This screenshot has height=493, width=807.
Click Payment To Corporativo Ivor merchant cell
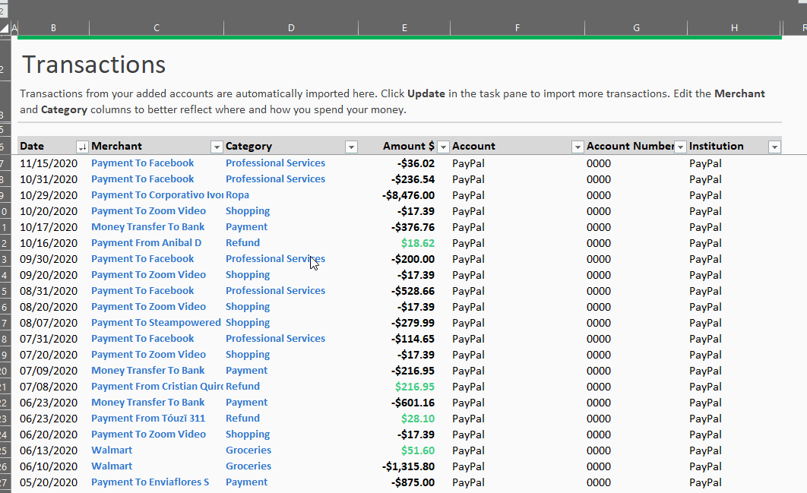tap(157, 195)
